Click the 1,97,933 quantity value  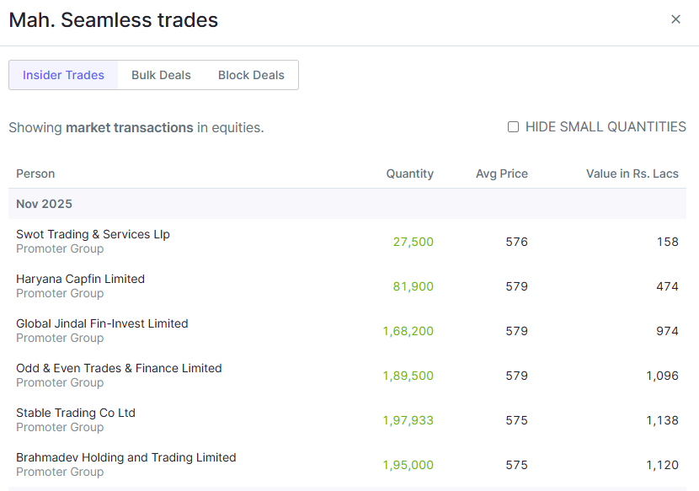(408, 420)
